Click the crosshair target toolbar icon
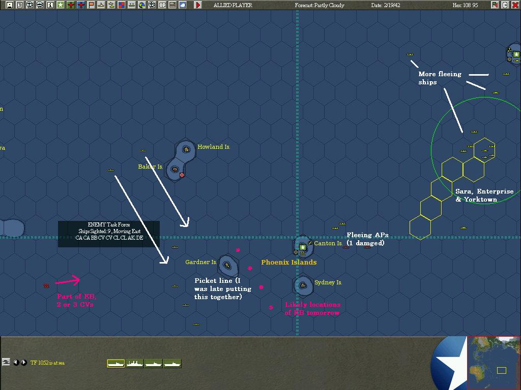This screenshot has height=390, width=521. tap(152, 5)
